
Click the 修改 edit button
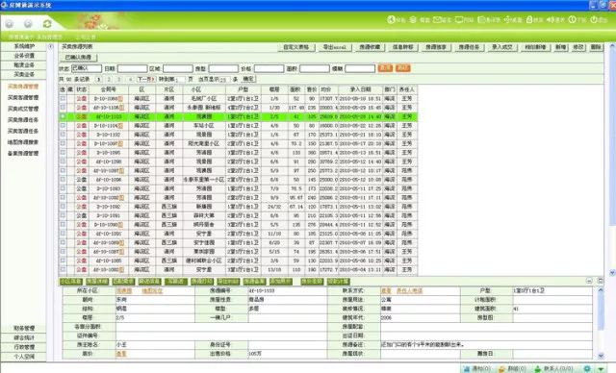(x=577, y=47)
